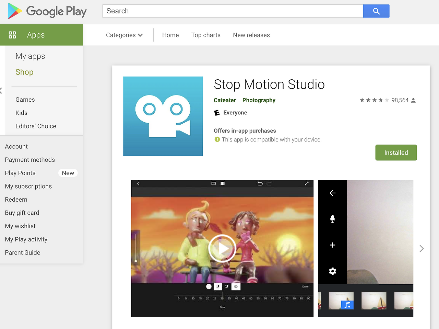Go to the Home tab
The width and height of the screenshot is (439, 329).
[170, 35]
